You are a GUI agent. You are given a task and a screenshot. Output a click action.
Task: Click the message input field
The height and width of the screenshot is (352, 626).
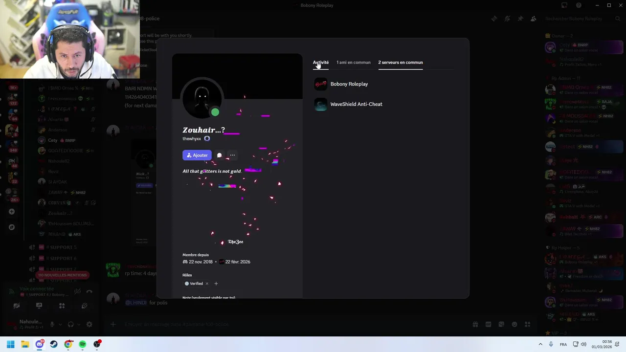click(x=293, y=324)
